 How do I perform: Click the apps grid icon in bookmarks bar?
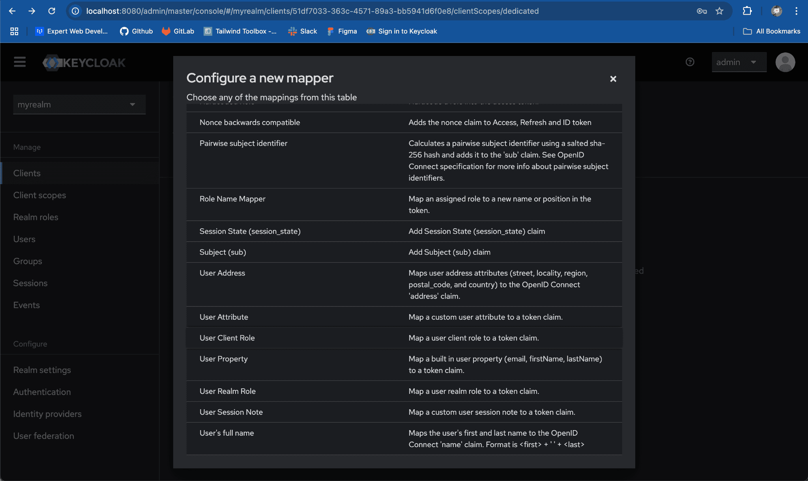coord(14,31)
